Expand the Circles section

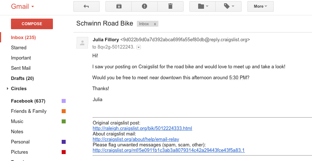(8, 89)
